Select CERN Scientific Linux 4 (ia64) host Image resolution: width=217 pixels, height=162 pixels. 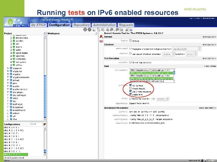[x=151, y=76]
